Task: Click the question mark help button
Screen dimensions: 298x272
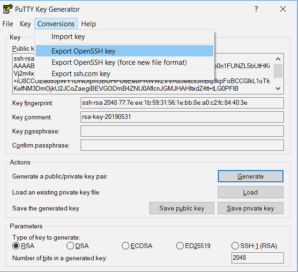Action: 256,9
